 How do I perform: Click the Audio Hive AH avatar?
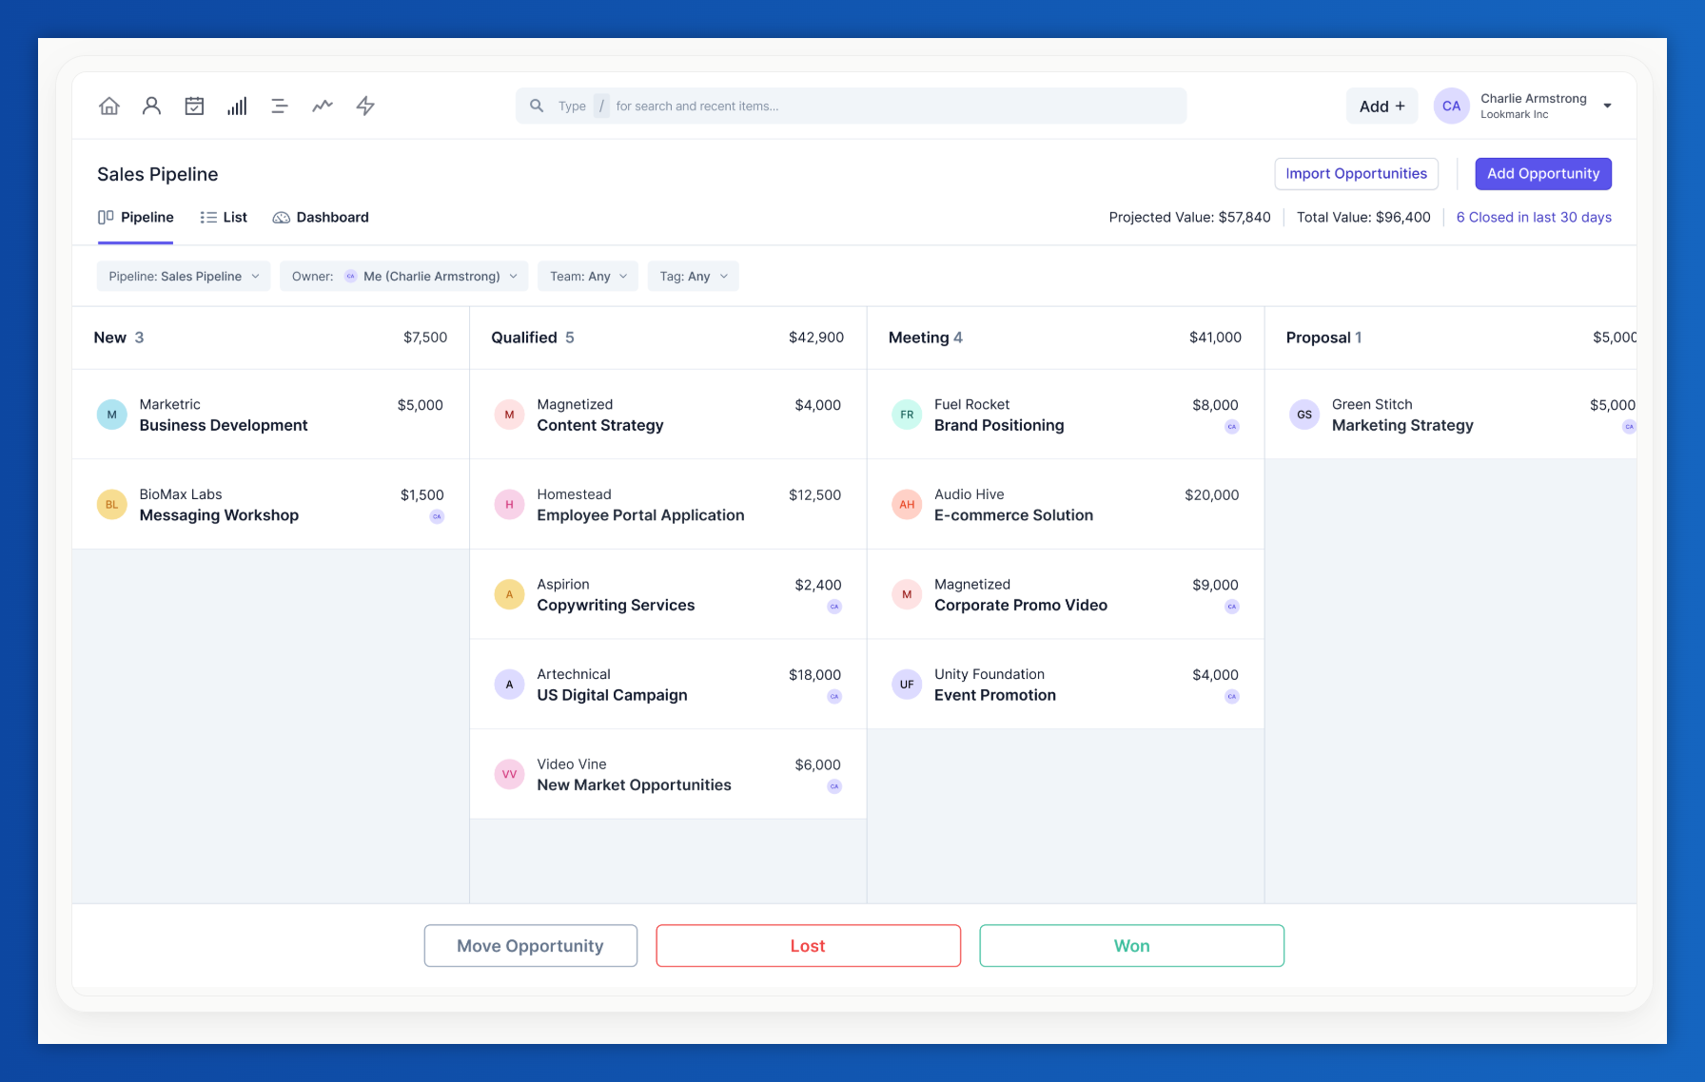click(907, 505)
